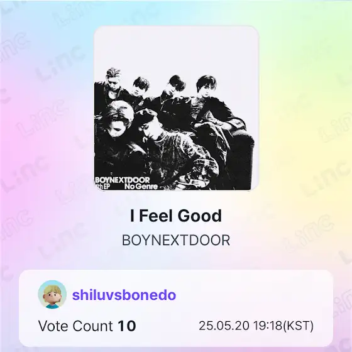The image size is (352, 352).
Task: Click the empty white area of the album cover
Action: click(x=176, y=48)
